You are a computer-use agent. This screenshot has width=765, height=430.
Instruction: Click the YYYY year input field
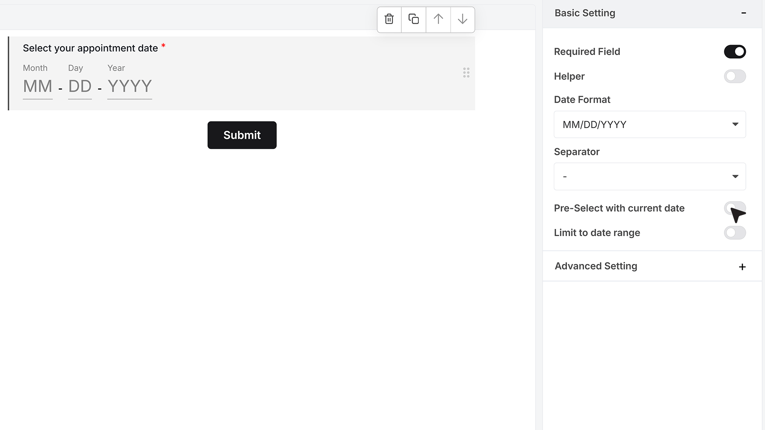point(129,87)
